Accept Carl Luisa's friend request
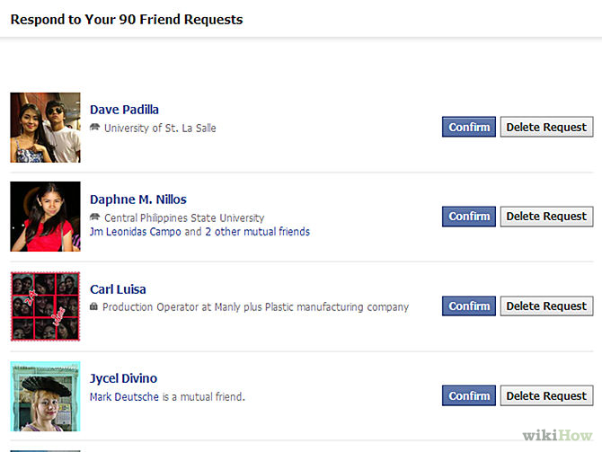The width and height of the screenshot is (602, 452). 469,306
